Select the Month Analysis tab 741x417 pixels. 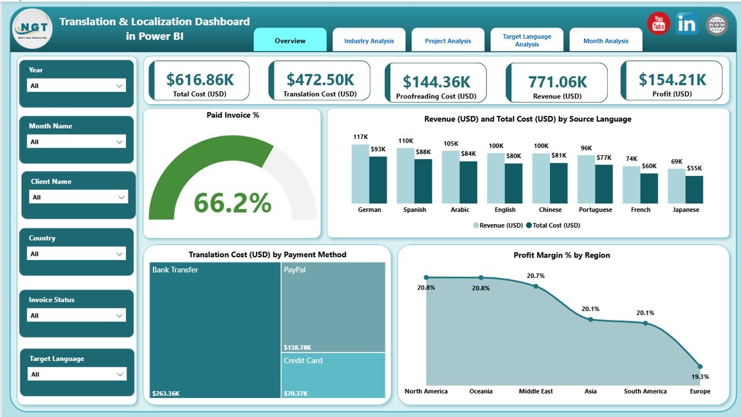(x=606, y=39)
